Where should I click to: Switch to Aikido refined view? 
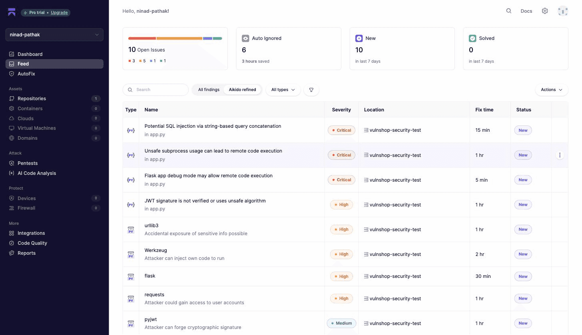point(242,90)
